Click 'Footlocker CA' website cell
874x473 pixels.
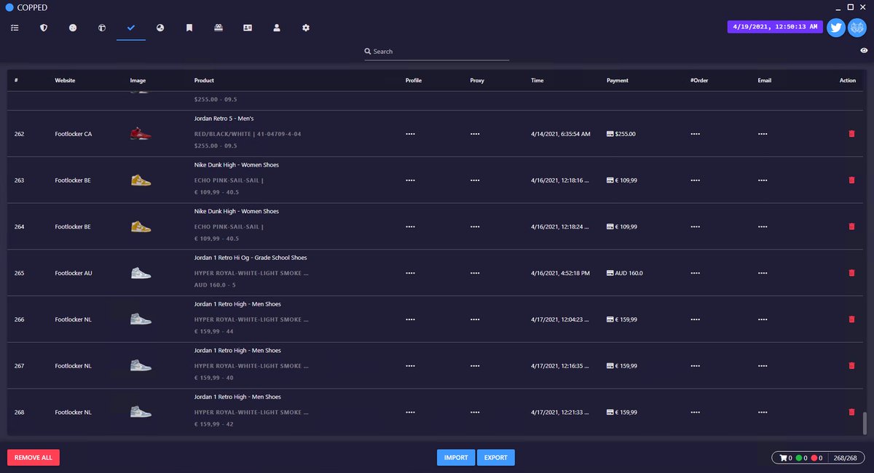74,134
